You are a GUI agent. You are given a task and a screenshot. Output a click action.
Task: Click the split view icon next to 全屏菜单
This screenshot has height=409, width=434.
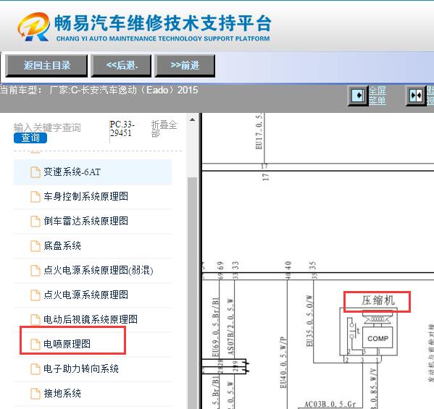point(416,96)
